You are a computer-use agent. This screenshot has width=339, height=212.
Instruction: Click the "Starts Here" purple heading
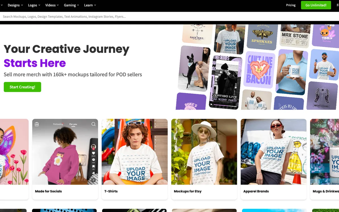[35, 63]
